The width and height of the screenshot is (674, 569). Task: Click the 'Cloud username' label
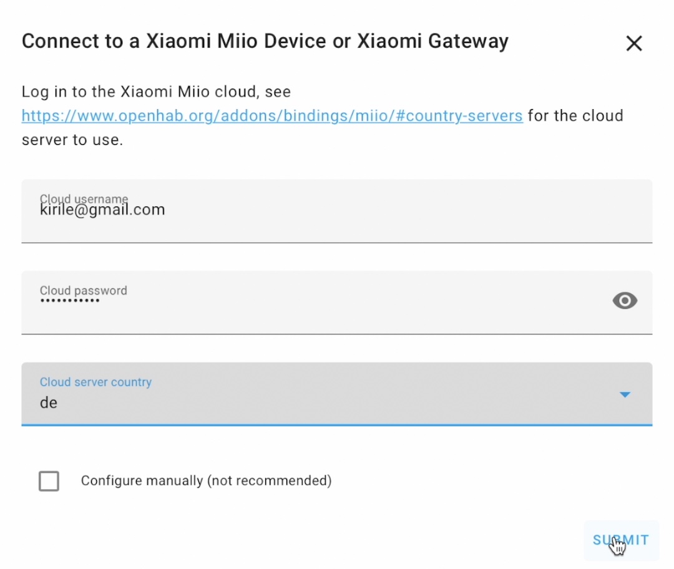pos(84,198)
